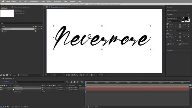
Task: Toggle the Small Caps button
Action: click(x=180, y=40)
